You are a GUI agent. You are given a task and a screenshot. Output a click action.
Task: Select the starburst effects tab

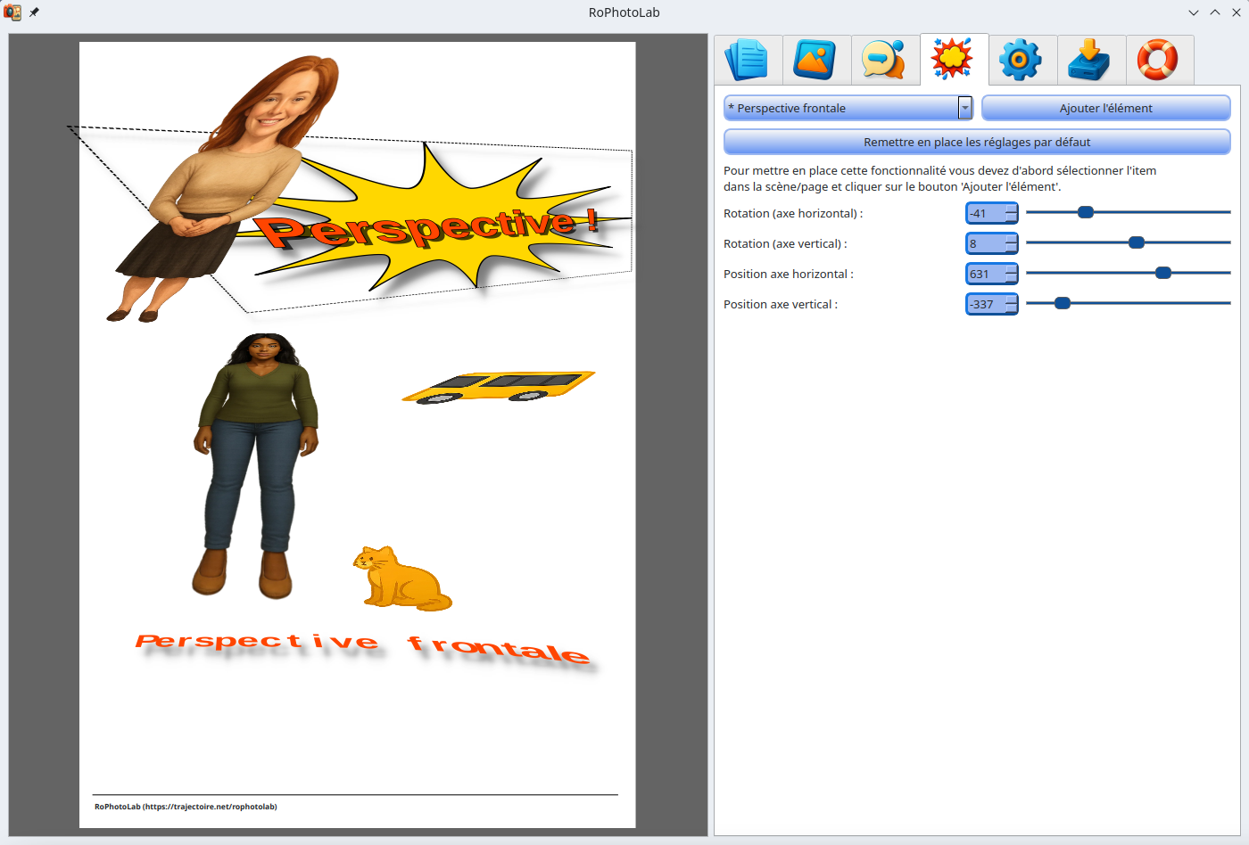[x=953, y=60]
